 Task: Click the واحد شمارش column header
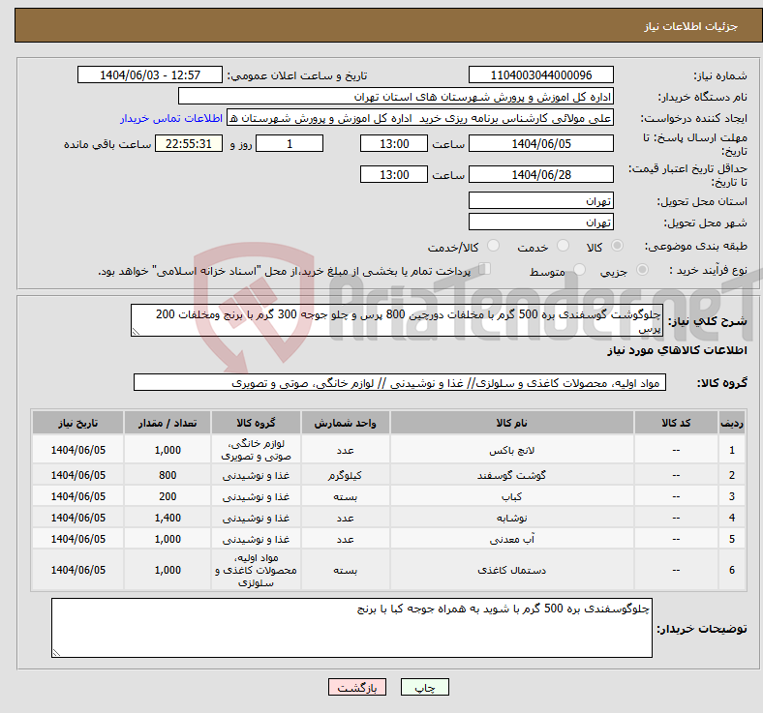pyautogui.click(x=345, y=423)
